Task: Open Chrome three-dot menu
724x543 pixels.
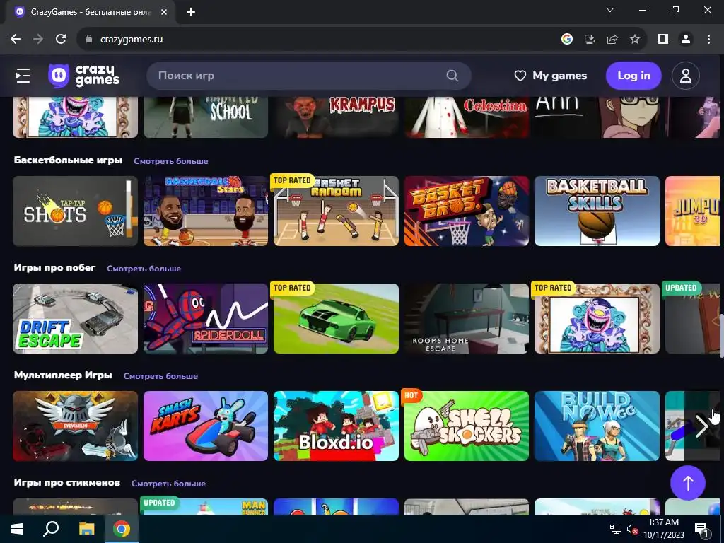Action: point(708,40)
